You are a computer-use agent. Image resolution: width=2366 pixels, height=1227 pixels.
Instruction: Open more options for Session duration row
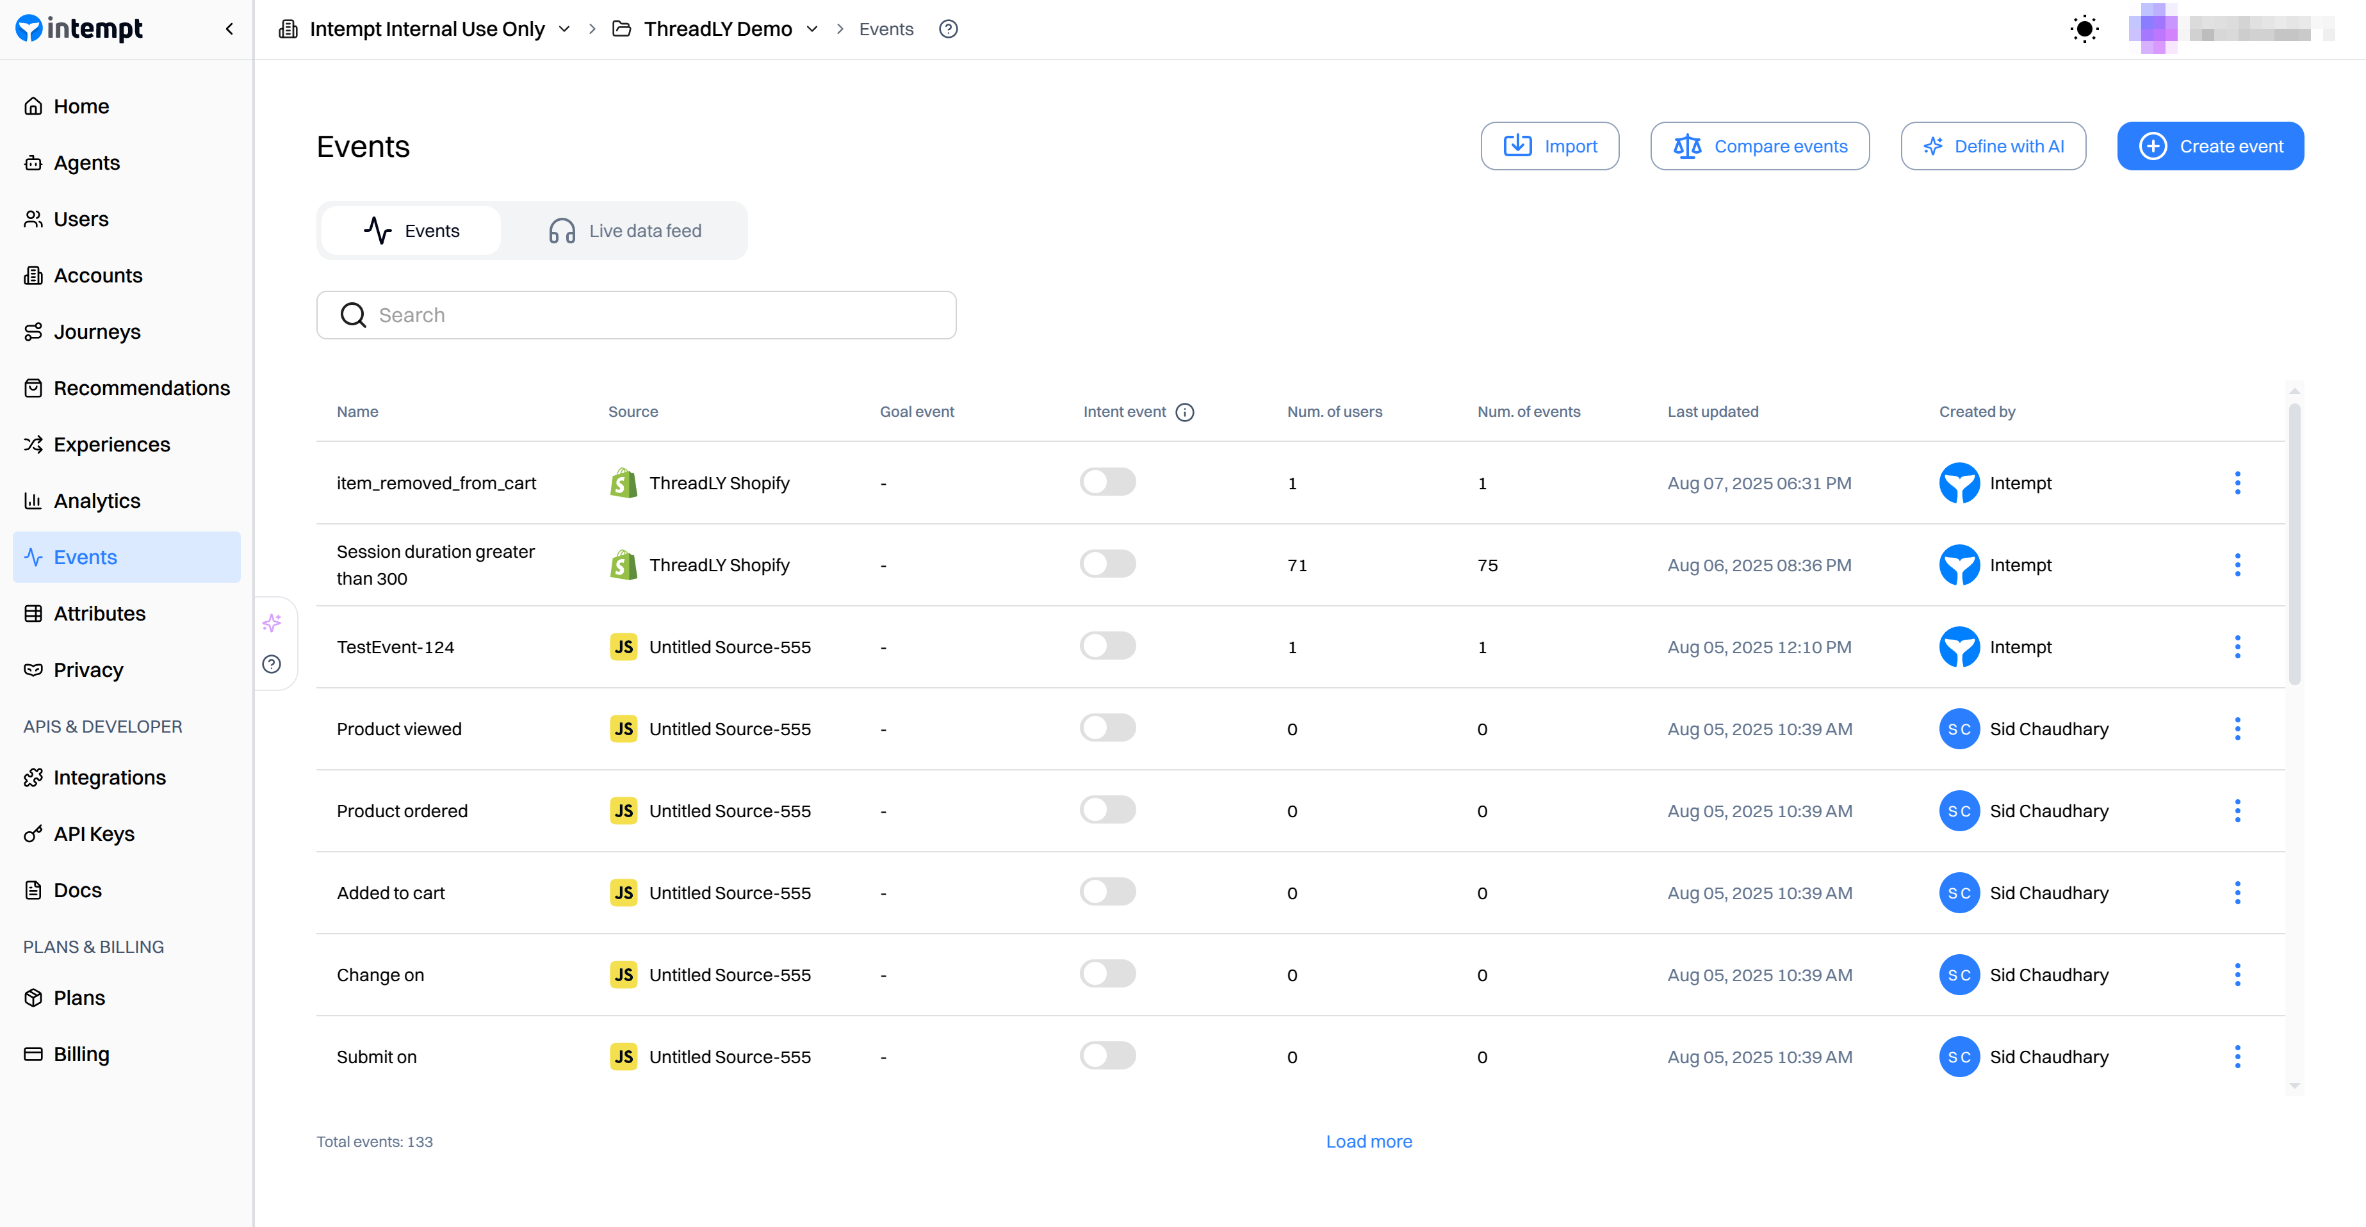pyautogui.click(x=2237, y=565)
